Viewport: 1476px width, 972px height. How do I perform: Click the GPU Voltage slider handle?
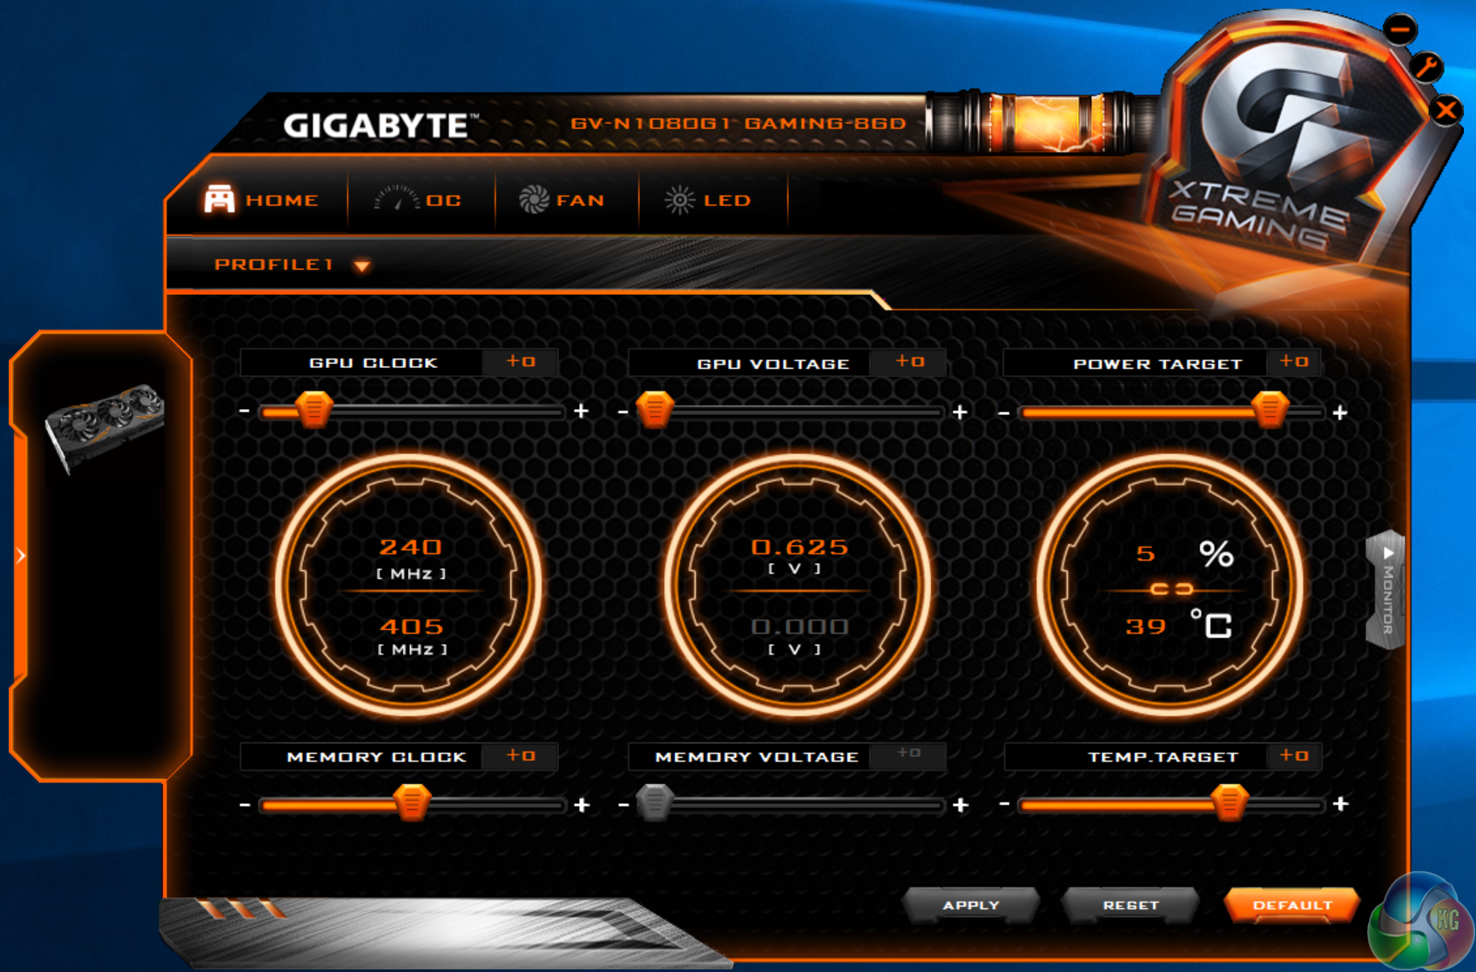pos(656,409)
